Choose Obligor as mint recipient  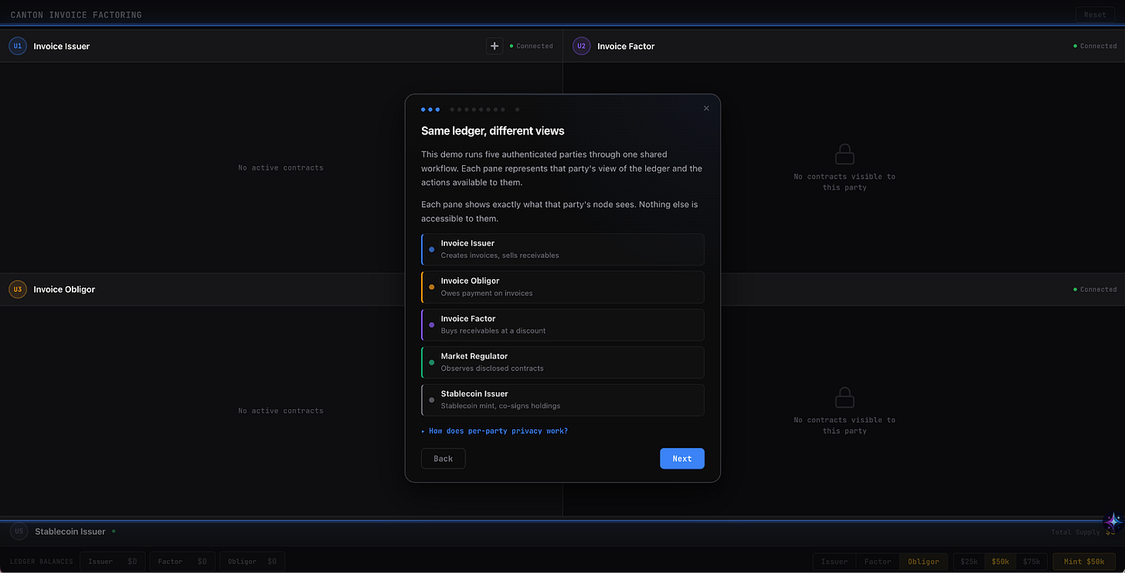(923, 561)
